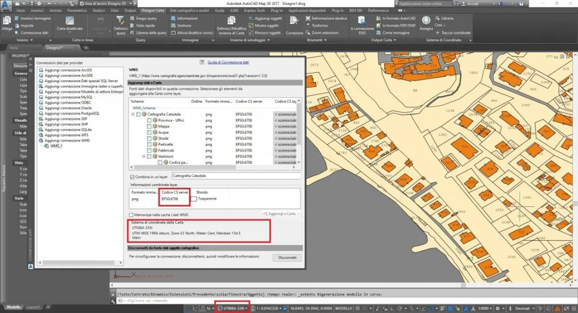The height and width of the screenshot is (313, 578).
Task: Check the Fabbricati layer box
Action: pyautogui.click(x=149, y=150)
